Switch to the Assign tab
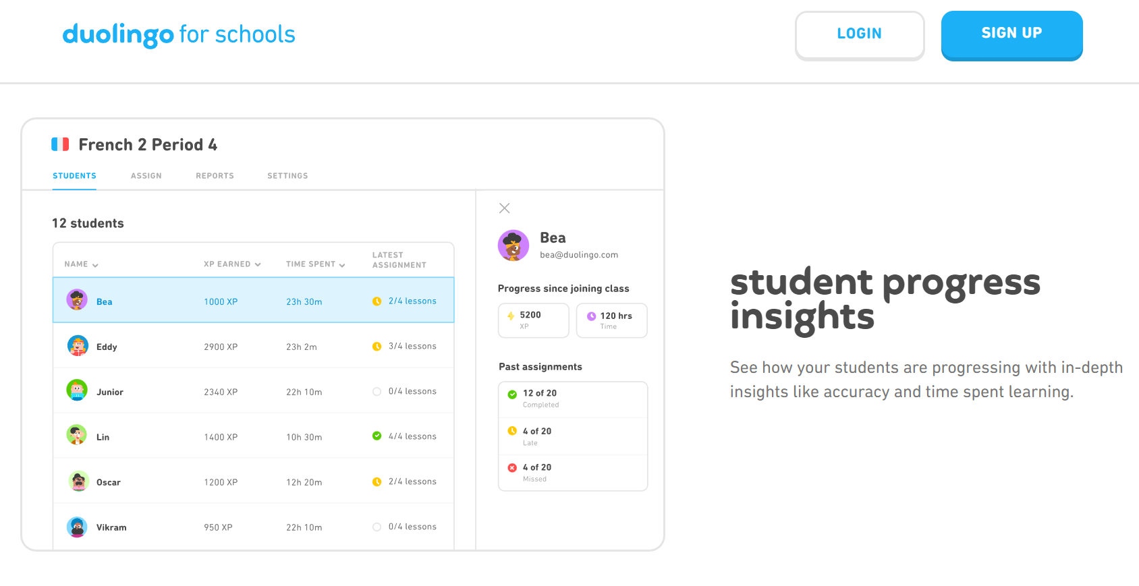 tap(146, 176)
